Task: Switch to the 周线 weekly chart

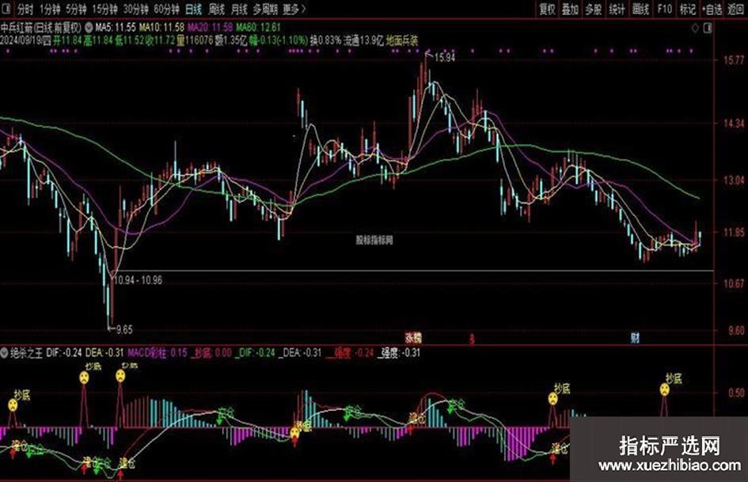Action: tap(217, 9)
